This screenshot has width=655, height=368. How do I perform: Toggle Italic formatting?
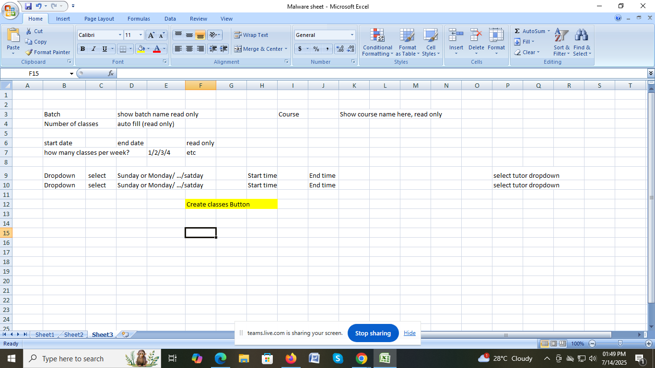click(94, 49)
